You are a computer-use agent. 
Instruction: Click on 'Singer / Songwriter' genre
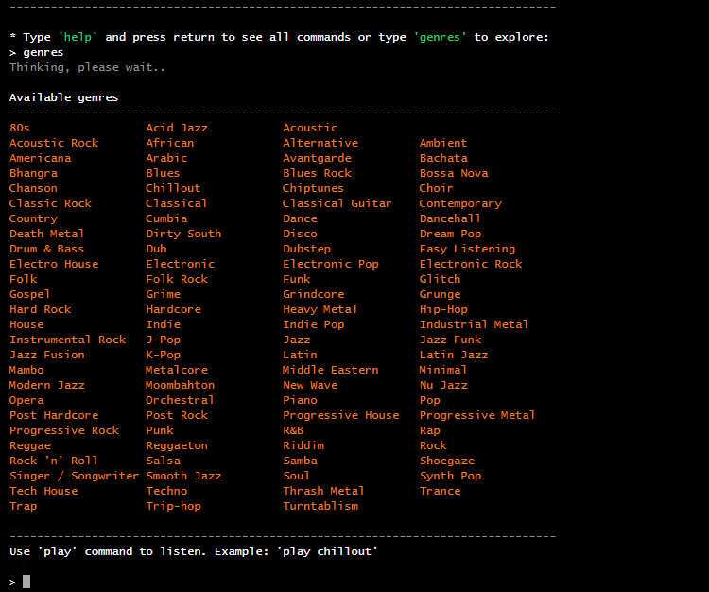74,476
